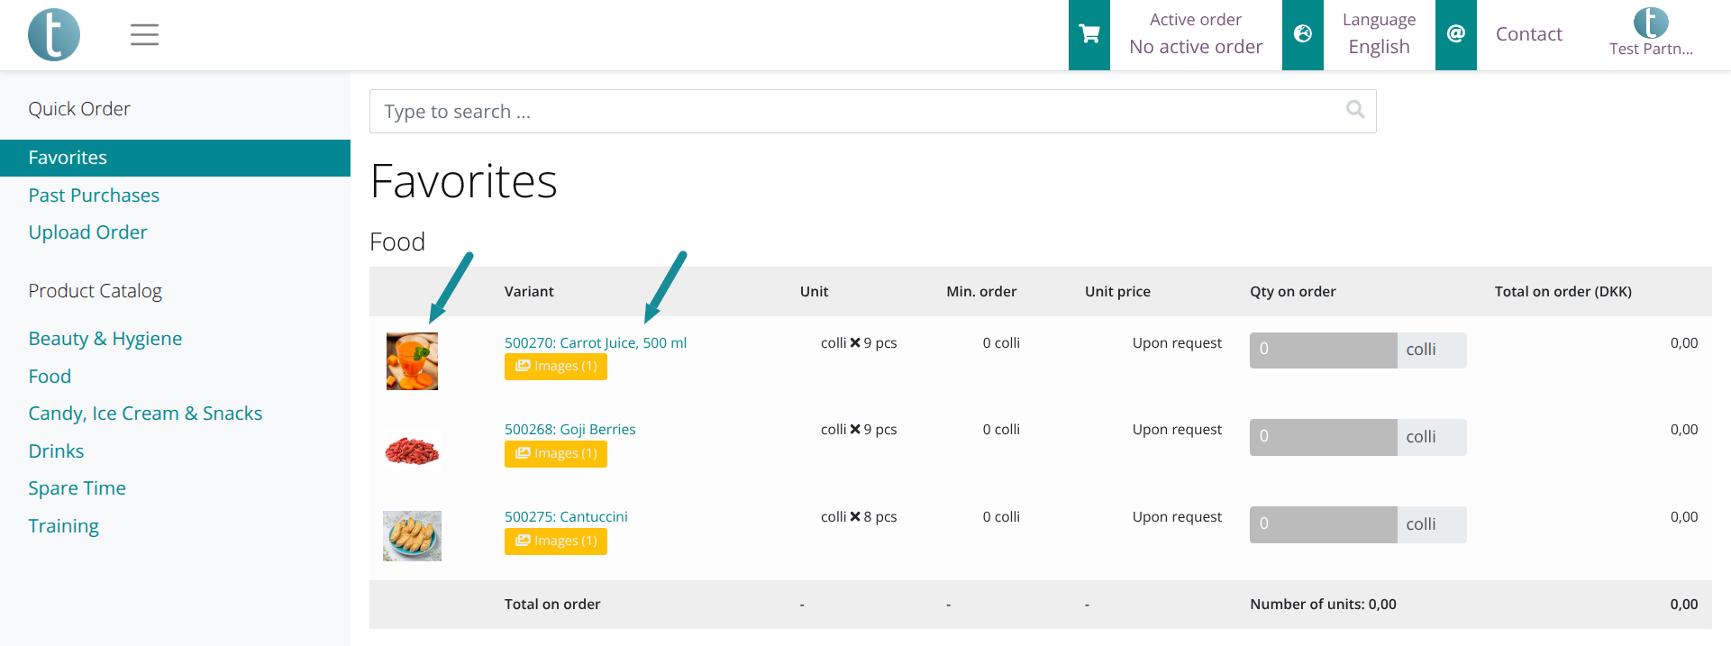Open the hamburger menu
1731x646 pixels.
tap(144, 35)
